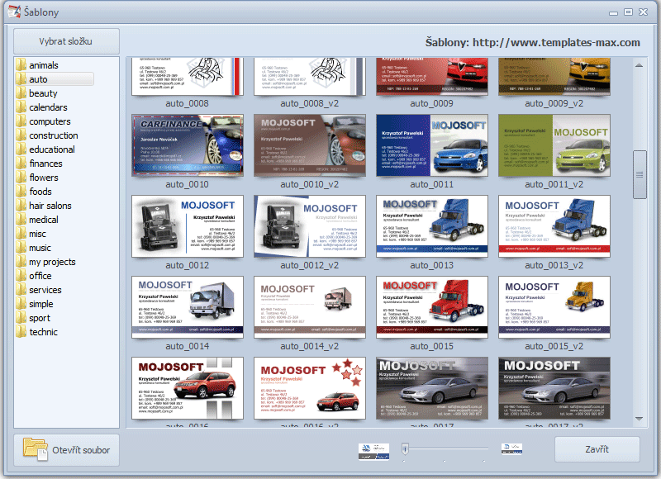Click the Zavřít button
The width and height of the screenshot is (661, 479).
point(597,449)
